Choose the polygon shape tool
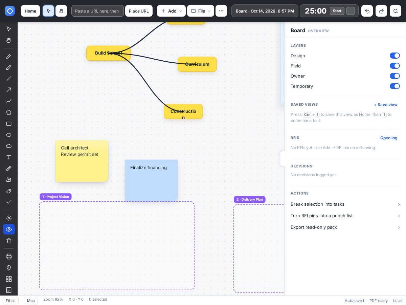Viewport: 406px width, 305px height. [x=9, y=112]
